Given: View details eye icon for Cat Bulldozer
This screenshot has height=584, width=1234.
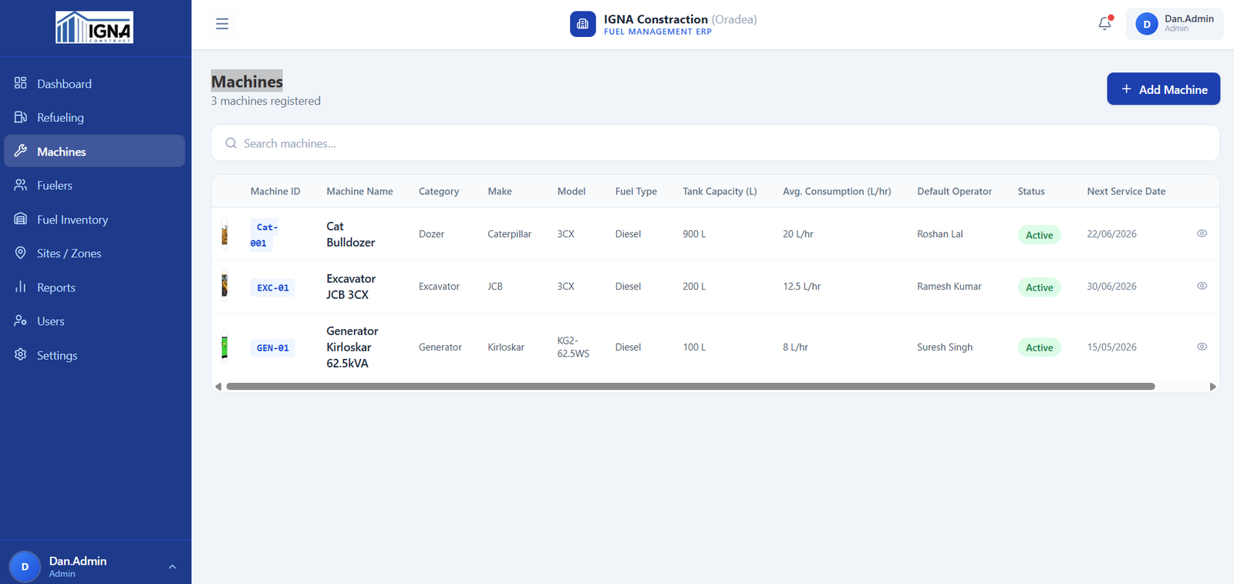Looking at the screenshot, I should [1202, 233].
